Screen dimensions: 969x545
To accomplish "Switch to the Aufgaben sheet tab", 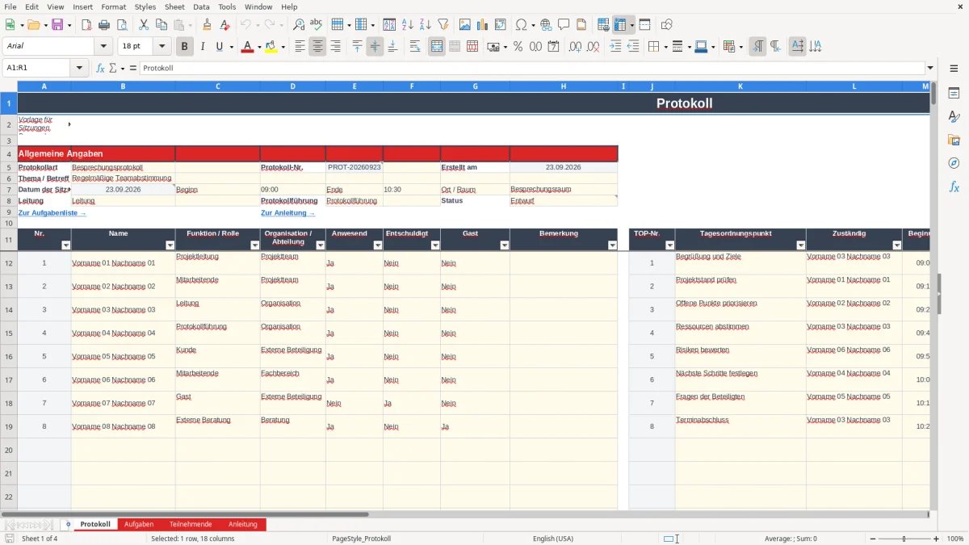I will 139,524.
